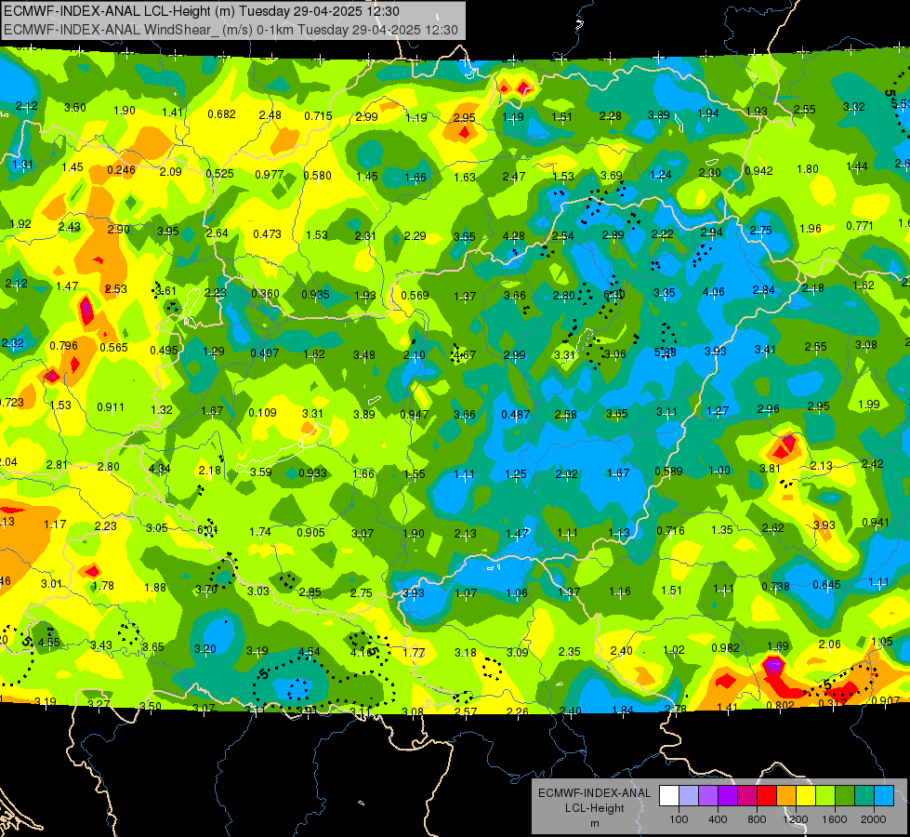Image resolution: width=910 pixels, height=837 pixels.
Task: Click the LCL-Height label in legend
Action: click(594, 808)
